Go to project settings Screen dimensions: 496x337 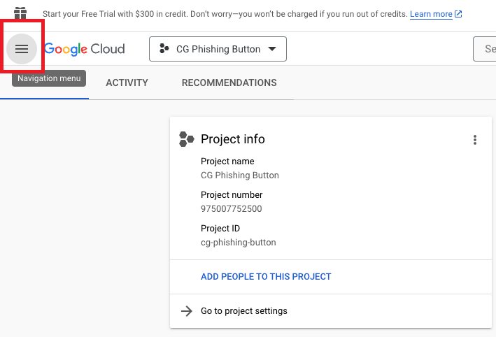[243, 311]
